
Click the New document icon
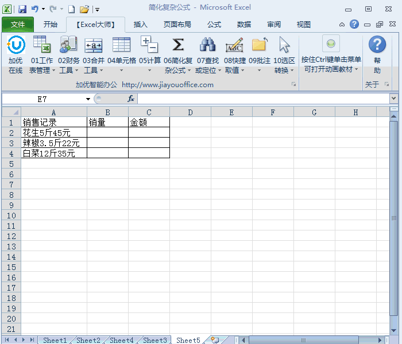point(72,10)
